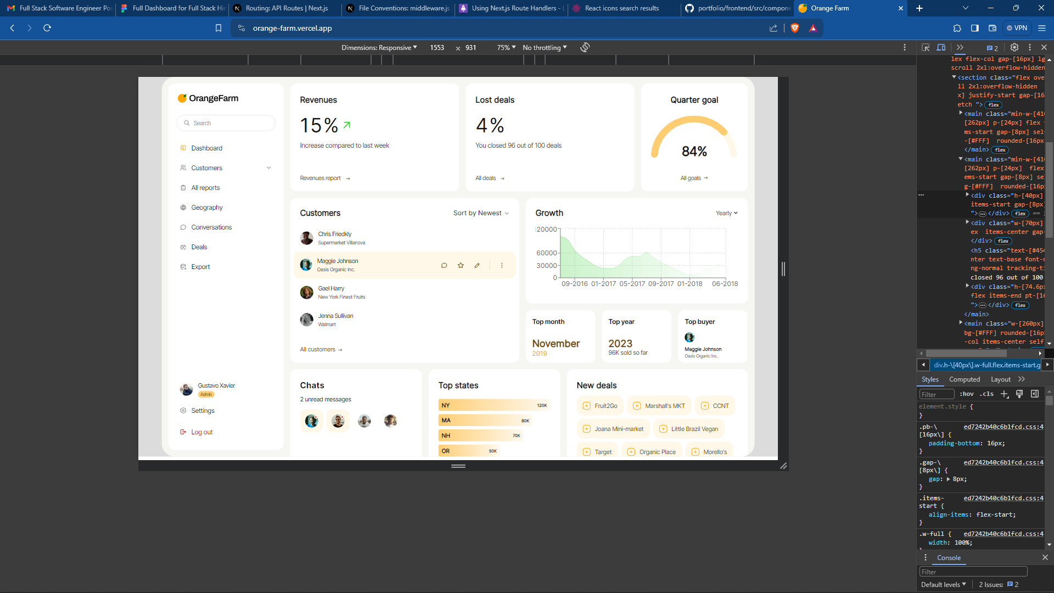Click the OrangeFarm search field
Screen dimensions: 1054x593
coord(226,123)
